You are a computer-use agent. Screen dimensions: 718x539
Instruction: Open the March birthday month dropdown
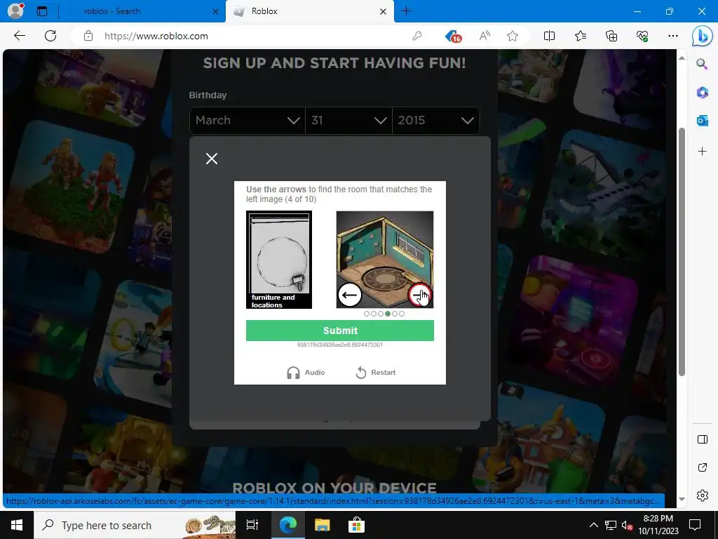(248, 121)
